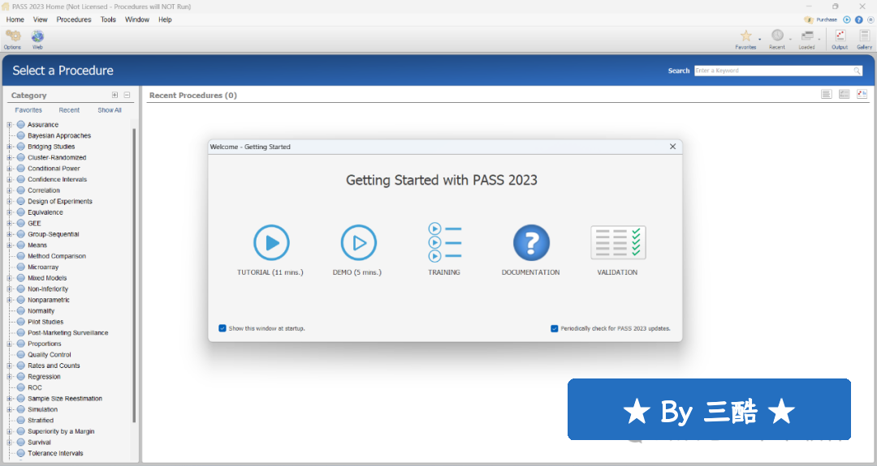The height and width of the screenshot is (466, 877).
Task: Select the Tolerance Intervals category
Action: pyautogui.click(x=55, y=453)
